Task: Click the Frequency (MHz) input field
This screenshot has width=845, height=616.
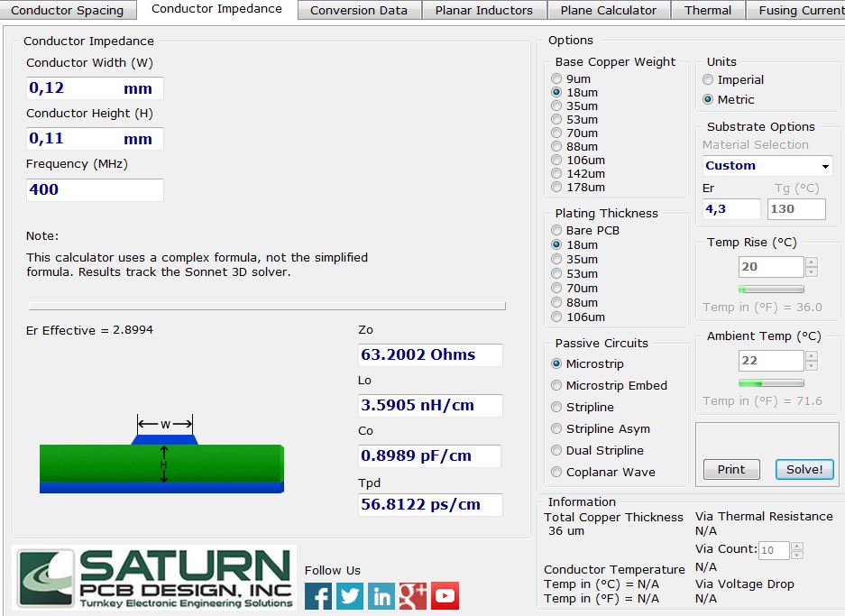Action: point(95,189)
